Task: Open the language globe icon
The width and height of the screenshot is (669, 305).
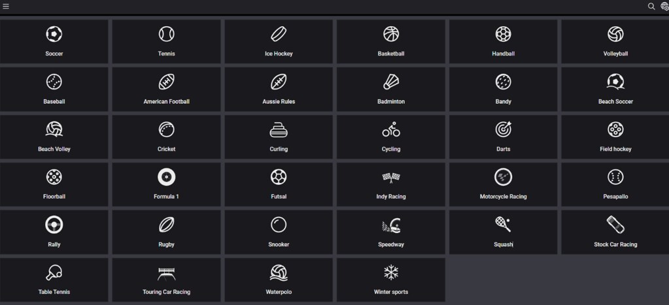Action: point(664,7)
